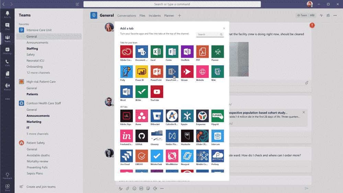
Task: Select the YouTube app tile
Action: pyautogui.click(x=157, y=92)
